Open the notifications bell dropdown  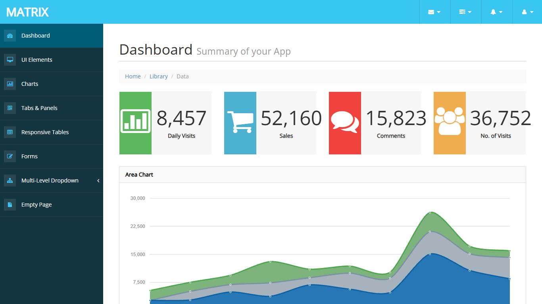click(x=496, y=12)
